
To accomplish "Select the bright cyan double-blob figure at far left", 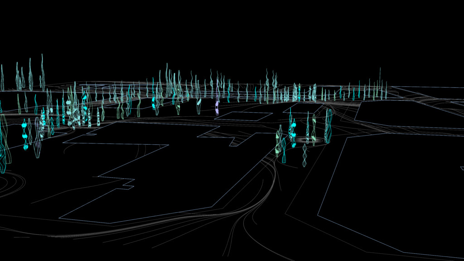I will [x=25, y=135].
